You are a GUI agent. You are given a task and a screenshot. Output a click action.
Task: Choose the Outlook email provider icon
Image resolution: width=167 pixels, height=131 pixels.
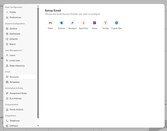[61, 23]
